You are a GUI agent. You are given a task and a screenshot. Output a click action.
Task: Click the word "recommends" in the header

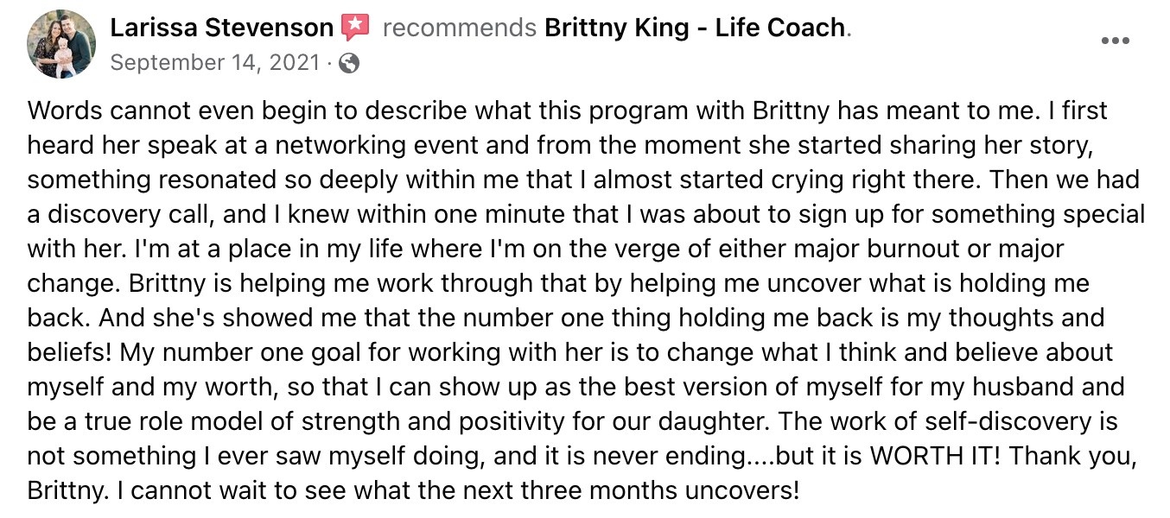[x=459, y=28]
